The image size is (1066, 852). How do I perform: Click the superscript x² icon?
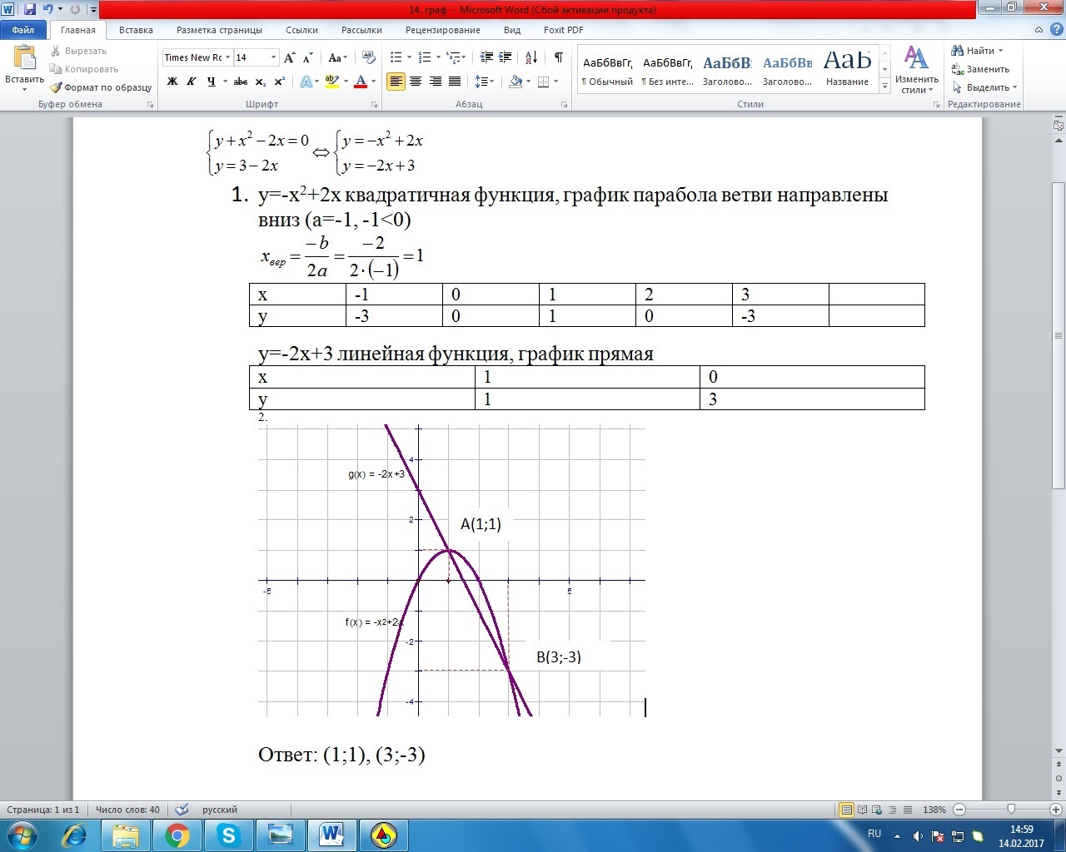(279, 82)
